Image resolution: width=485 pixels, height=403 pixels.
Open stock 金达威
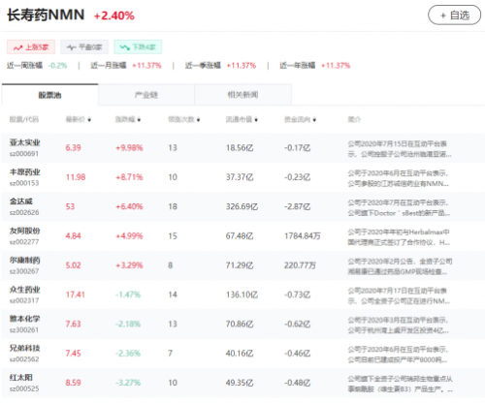click(x=21, y=201)
